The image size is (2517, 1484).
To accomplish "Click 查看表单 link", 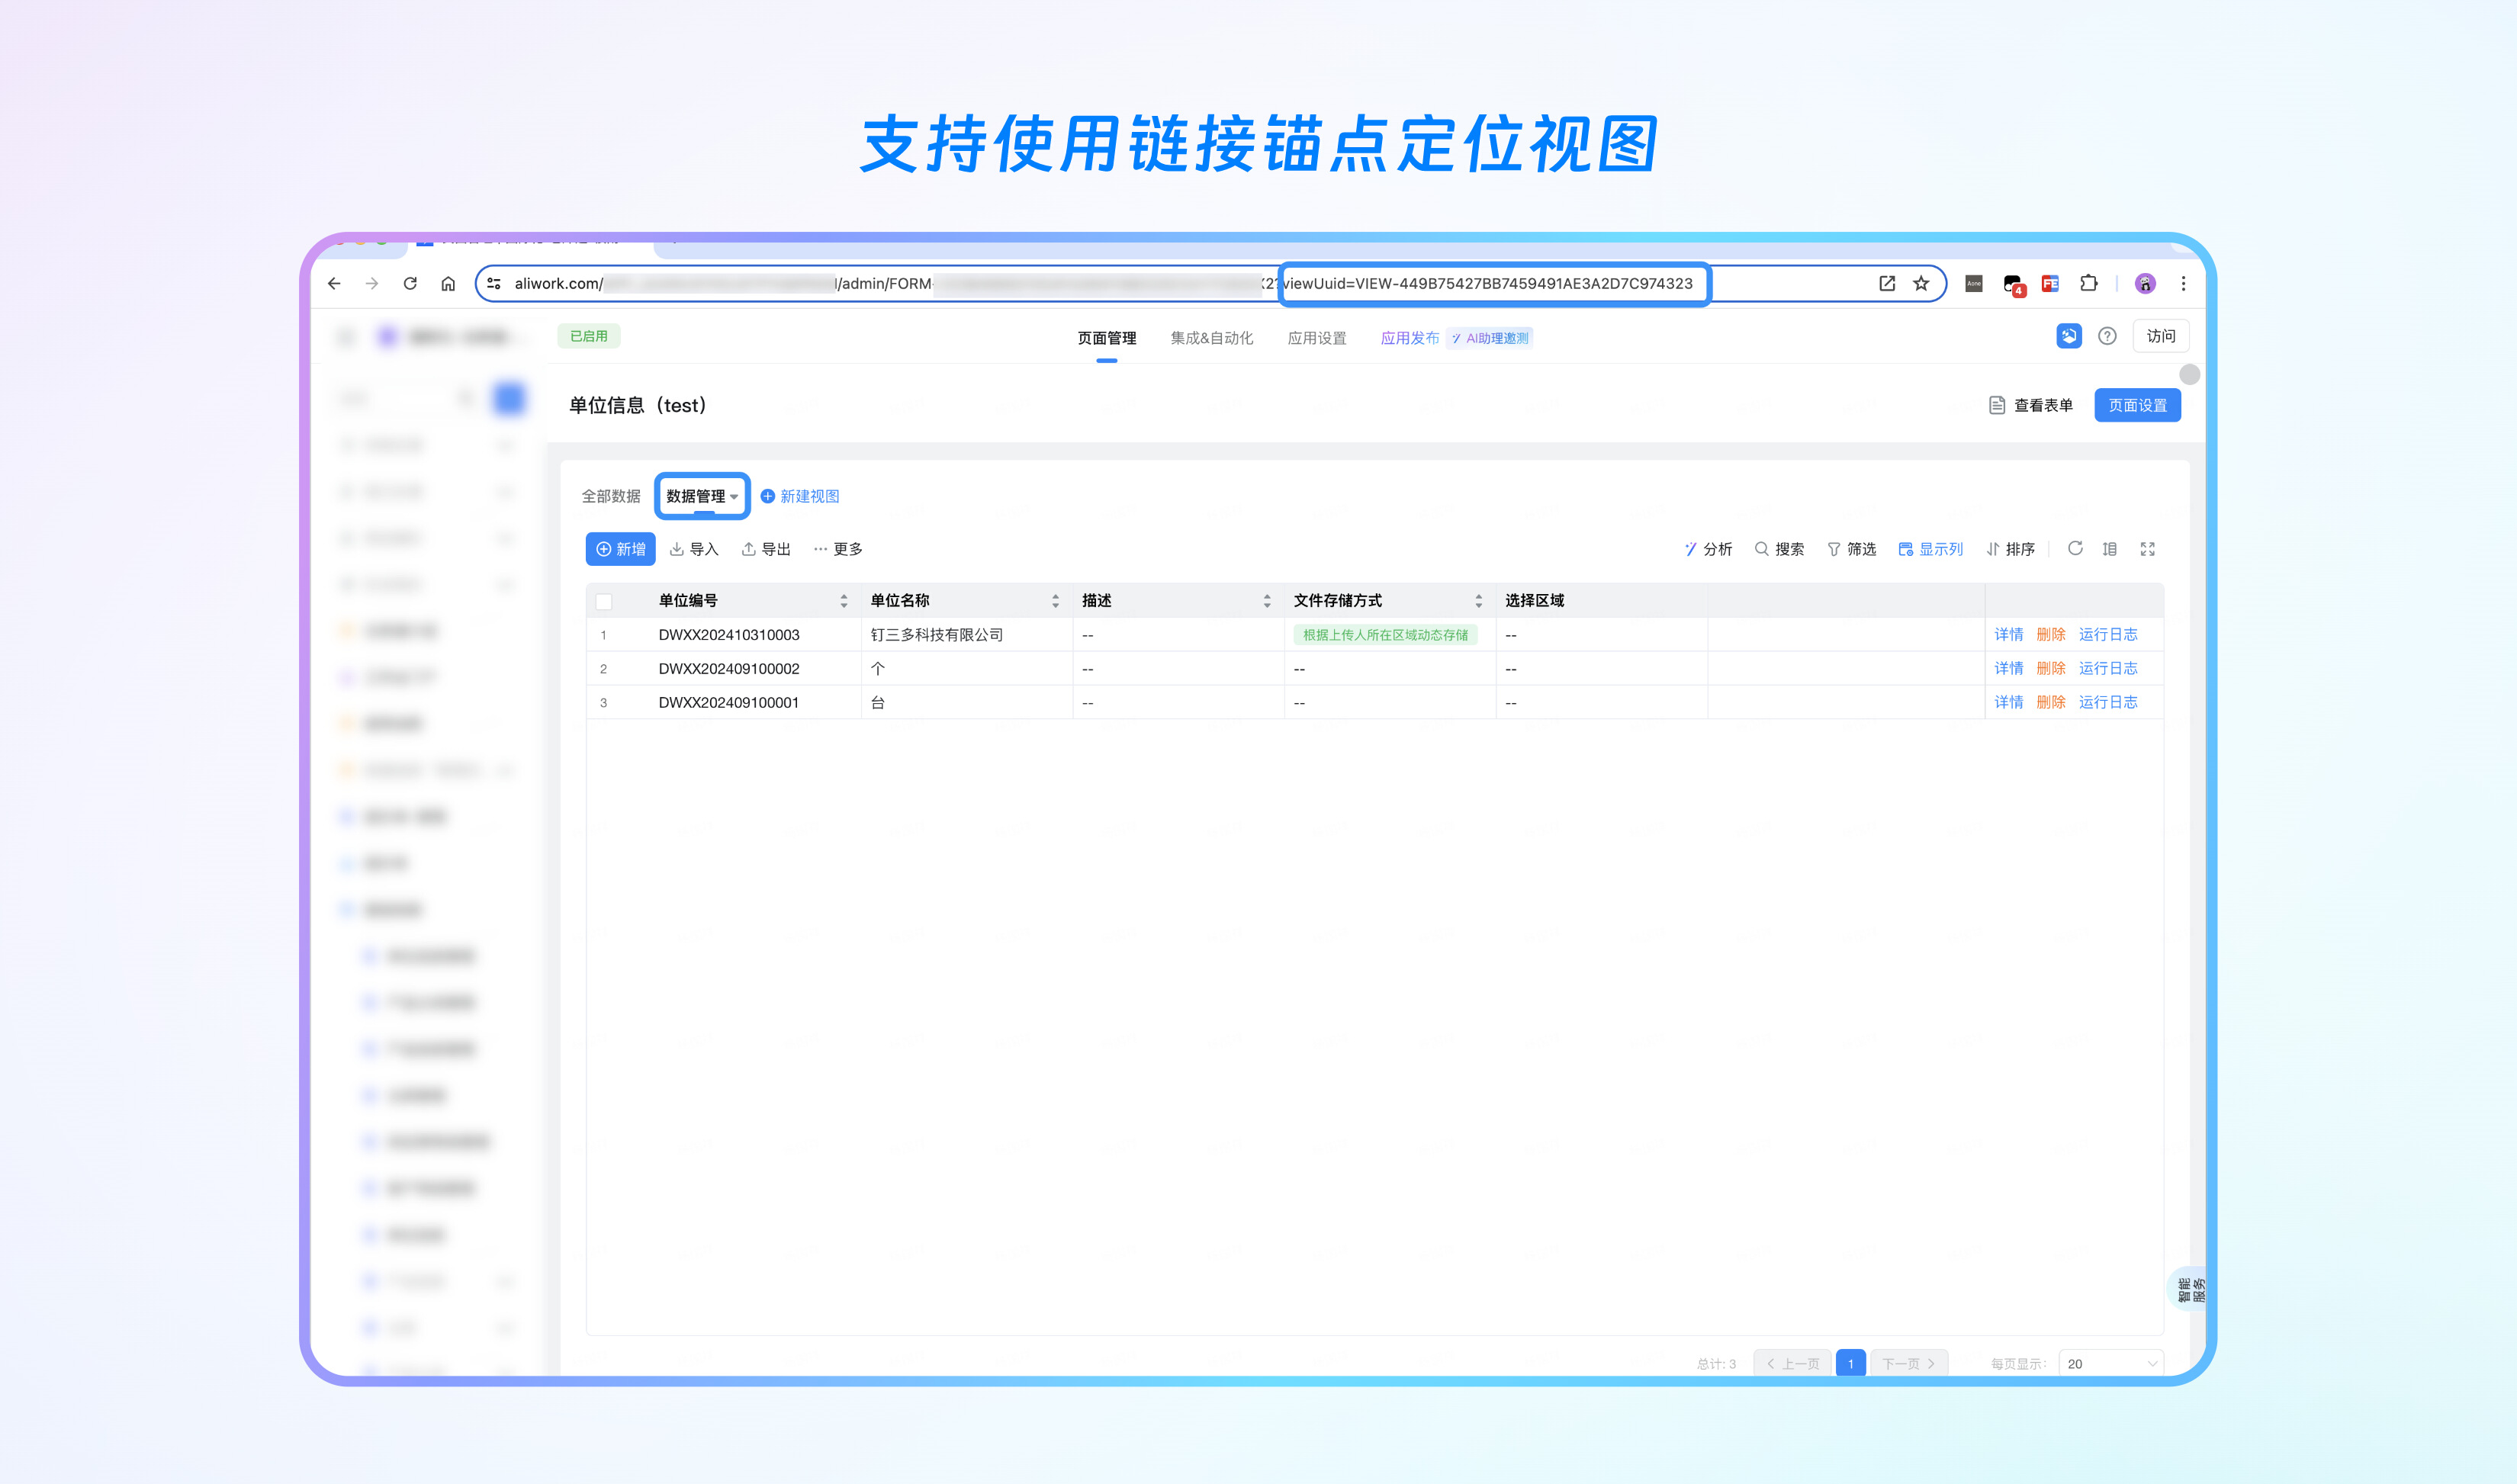I will tap(2031, 405).
